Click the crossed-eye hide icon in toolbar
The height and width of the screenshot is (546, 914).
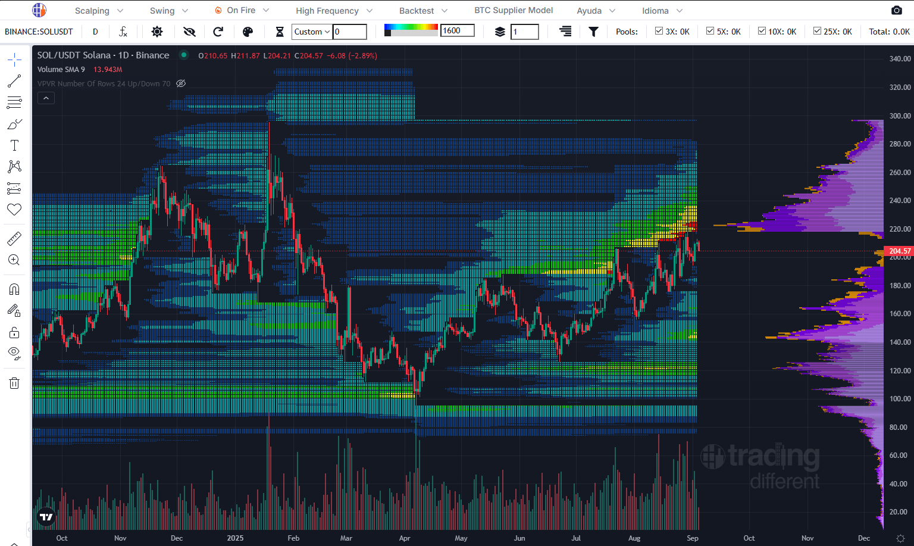189,32
